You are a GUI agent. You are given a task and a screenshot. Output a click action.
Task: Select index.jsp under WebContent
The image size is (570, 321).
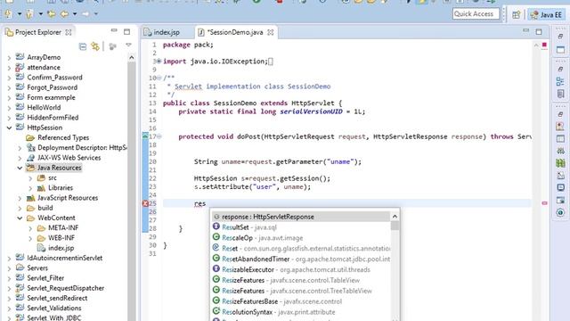pos(61,248)
